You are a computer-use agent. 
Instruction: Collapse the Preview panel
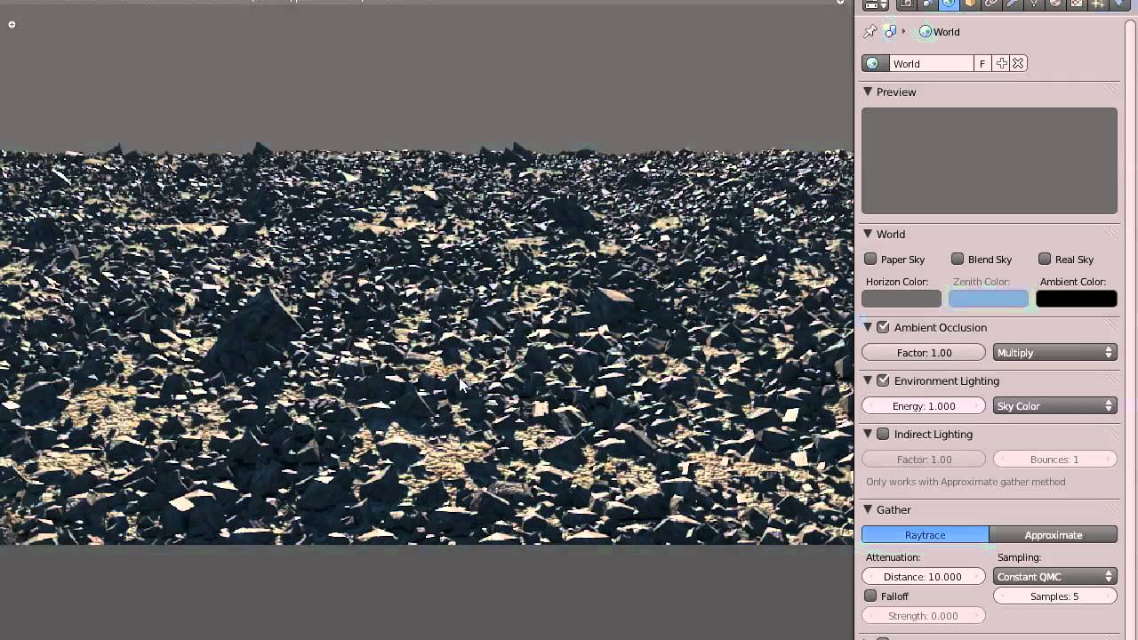tap(868, 92)
